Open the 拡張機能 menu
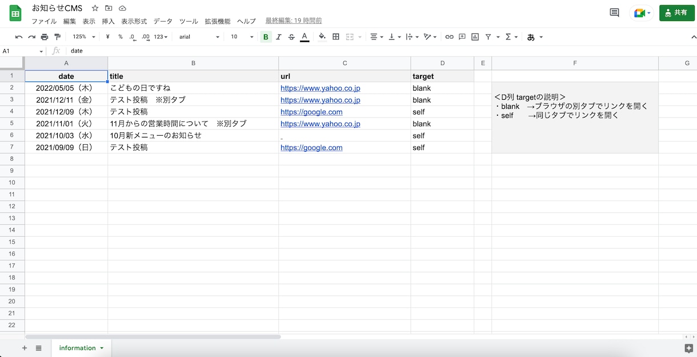 [217, 21]
